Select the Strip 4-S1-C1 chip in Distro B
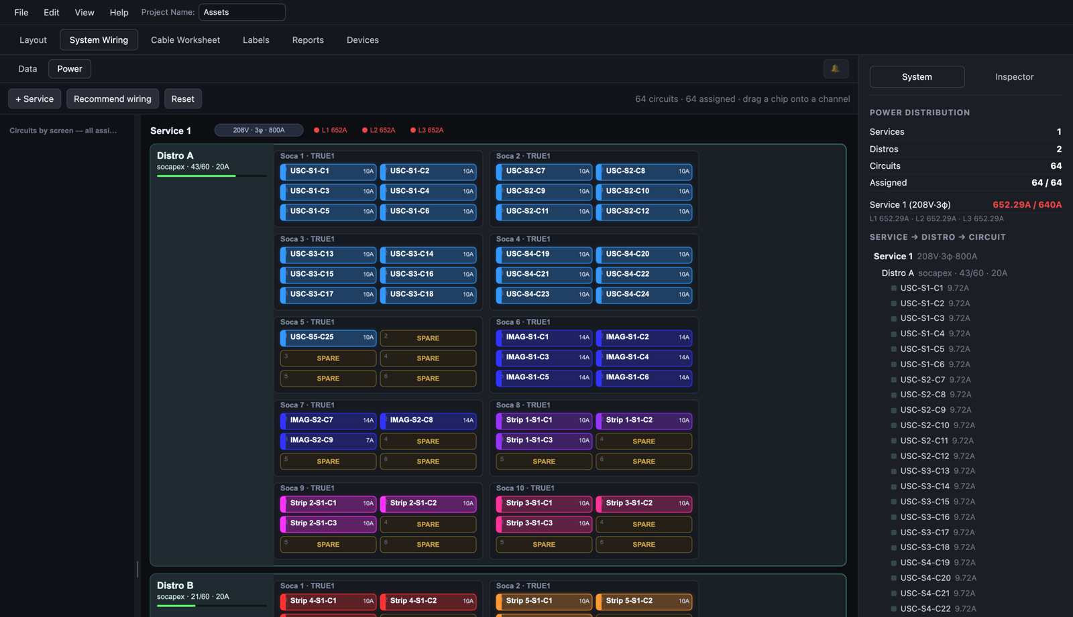This screenshot has height=617, width=1073. click(328, 602)
